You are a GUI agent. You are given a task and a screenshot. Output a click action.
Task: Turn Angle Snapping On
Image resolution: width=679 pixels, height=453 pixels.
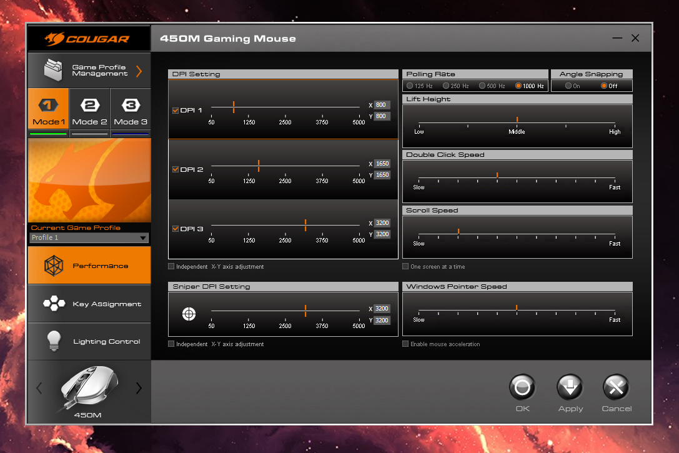coord(568,86)
